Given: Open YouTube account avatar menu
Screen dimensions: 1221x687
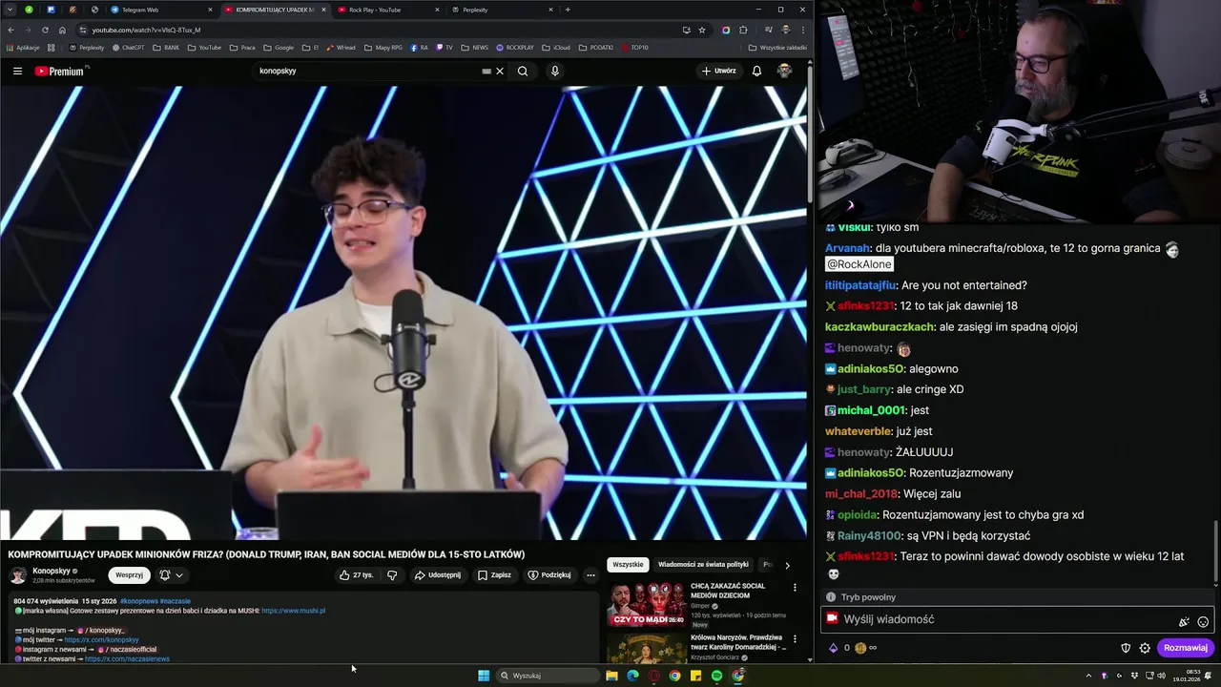Looking at the screenshot, I should coord(784,71).
